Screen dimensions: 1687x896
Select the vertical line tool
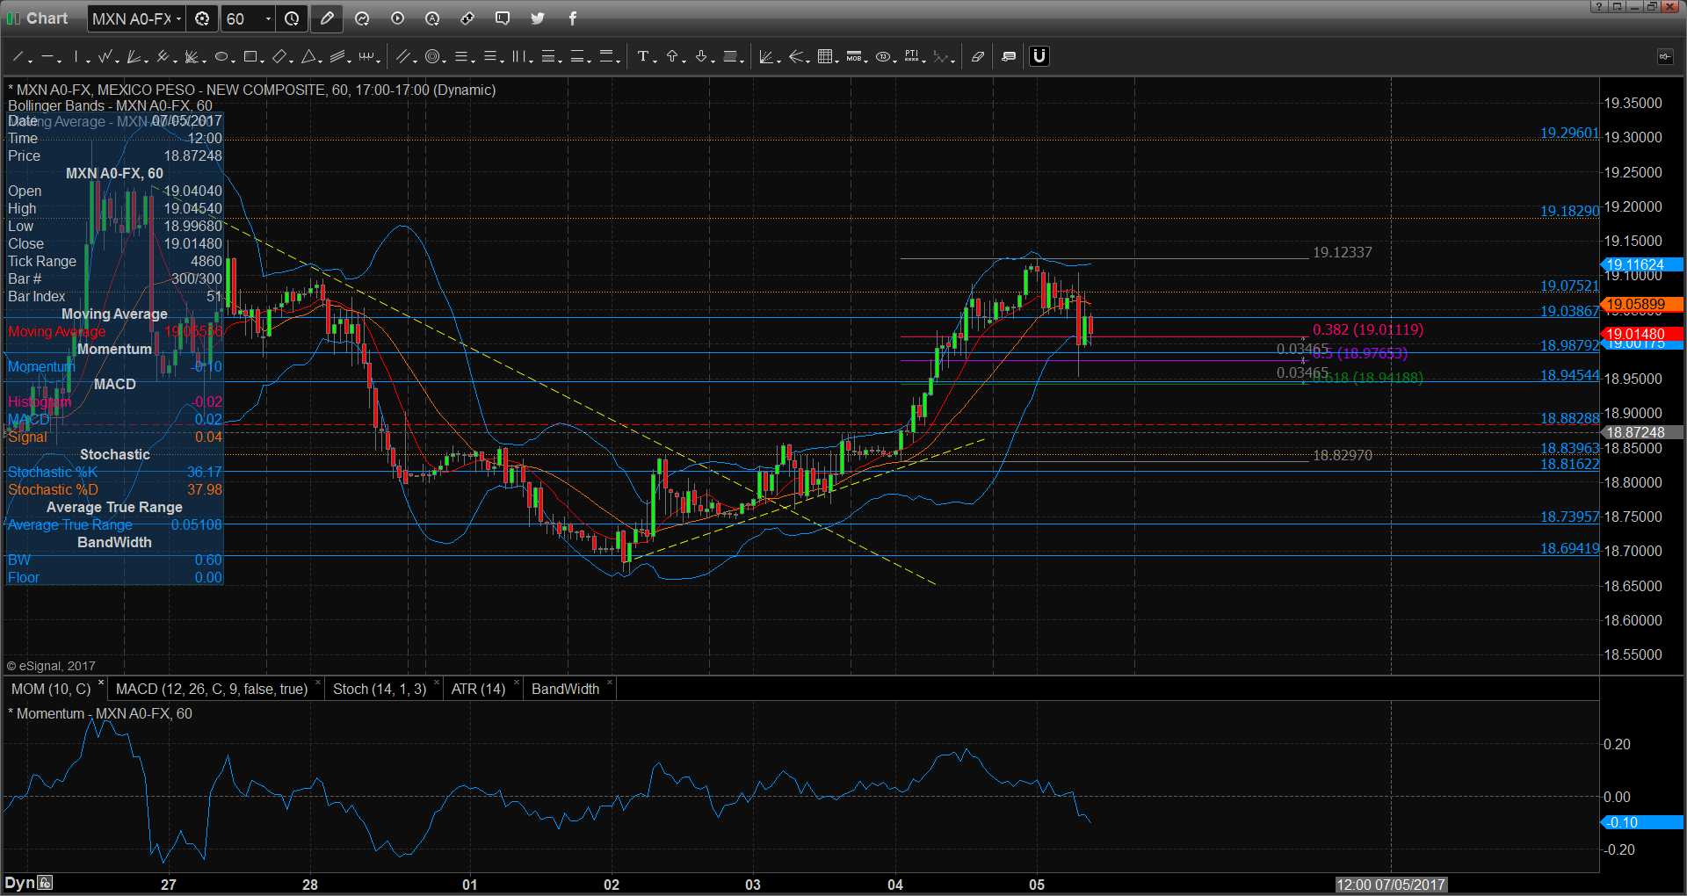coord(76,57)
